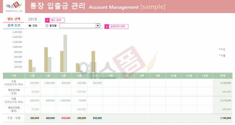This screenshot has width=235, height=125.
Task: Click the 연도 선택 label
Action: [x=14, y=19]
